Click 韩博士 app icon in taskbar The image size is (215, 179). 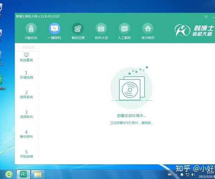pyautogui.click(x=23, y=174)
